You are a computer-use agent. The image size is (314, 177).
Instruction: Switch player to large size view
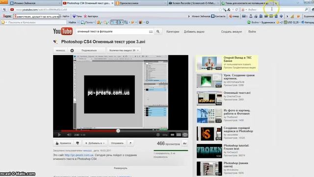click(x=179, y=135)
